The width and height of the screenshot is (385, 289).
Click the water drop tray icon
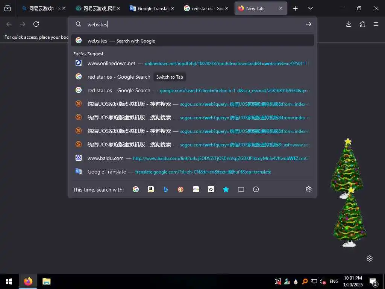click(296, 281)
